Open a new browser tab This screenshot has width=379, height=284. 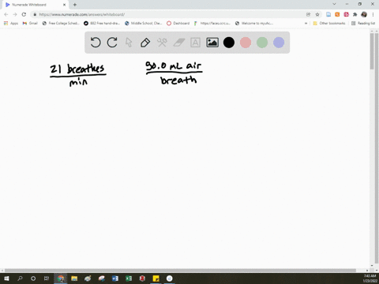pyautogui.click(x=75, y=5)
